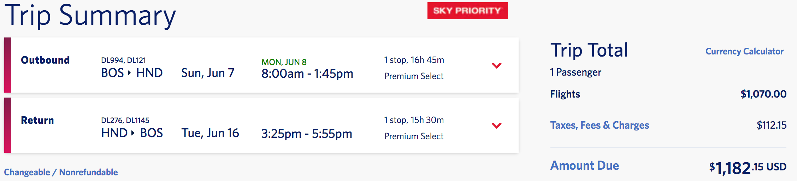
Task: Open Taxes, Fees & Charges breakdown
Action: pyautogui.click(x=600, y=125)
